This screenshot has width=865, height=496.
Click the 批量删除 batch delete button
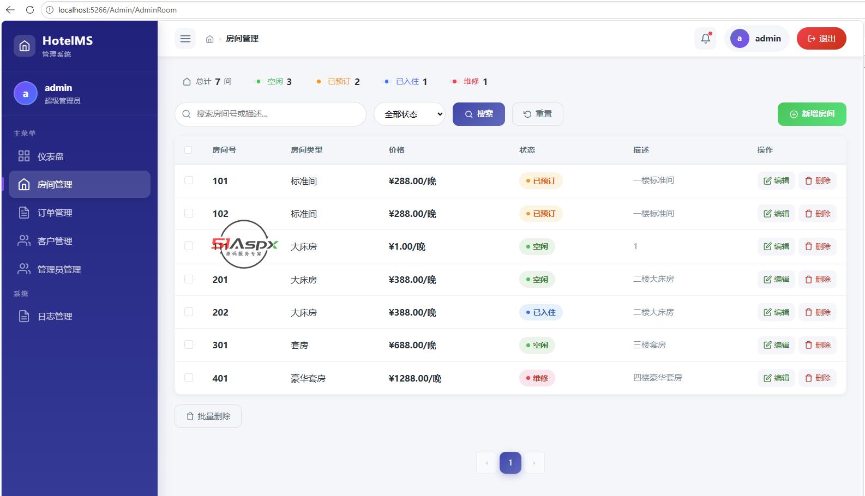coord(208,416)
